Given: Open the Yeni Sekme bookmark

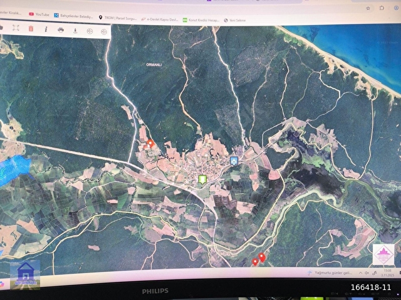Looking at the screenshot, I should click(235, 21).
